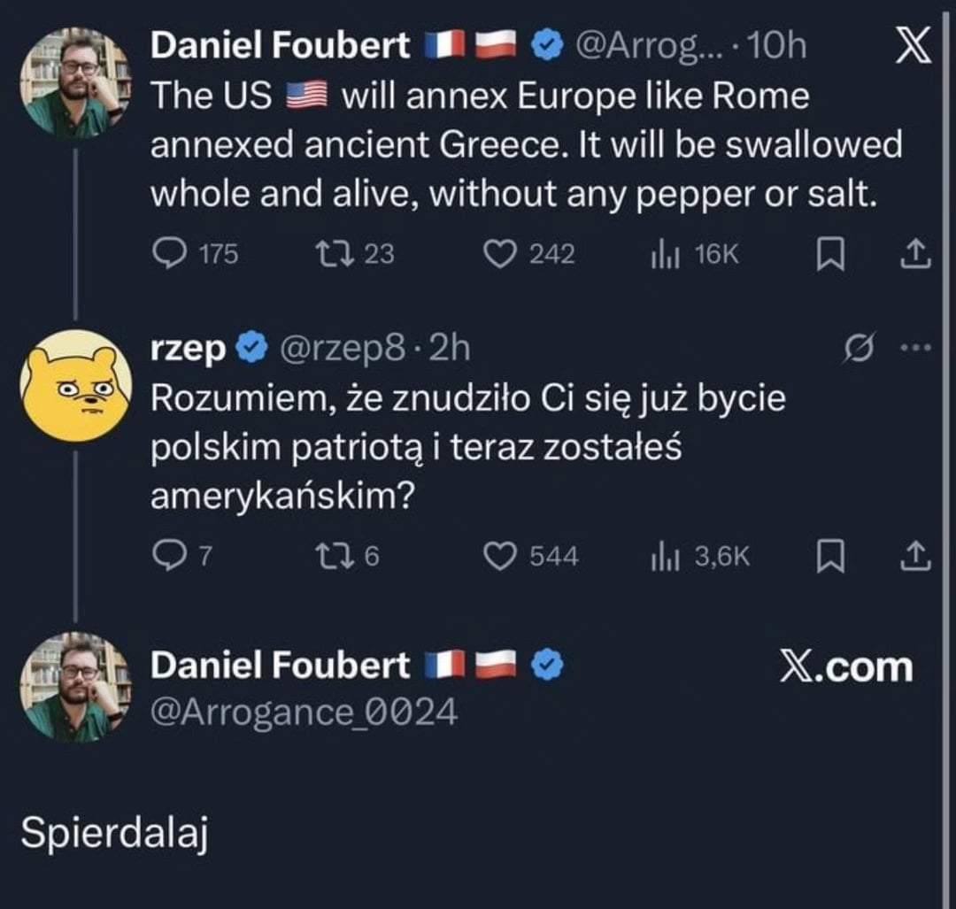
Task: Open the @rzep8 profile handle
Action: [x=343, y=350]
